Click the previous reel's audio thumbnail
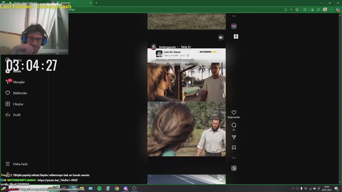342x192 pixels. [234, 26]
